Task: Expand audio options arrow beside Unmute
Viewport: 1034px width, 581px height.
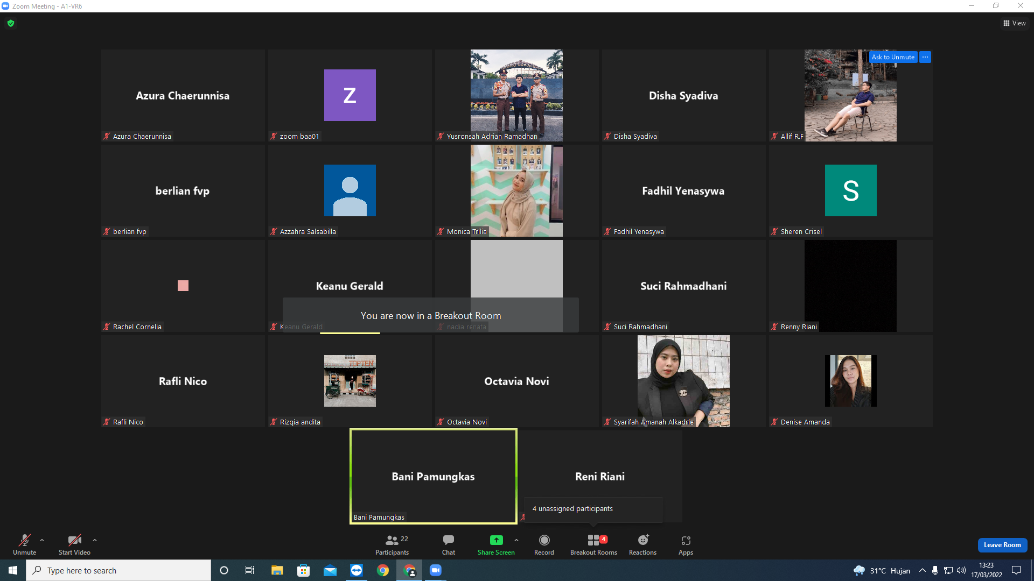Action: [x=42, y=540]
